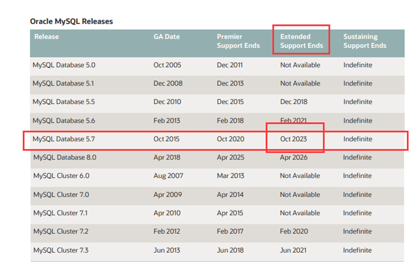Click 'Indefinite' in MySQL Database 5.6 row
Image resolution: width=418 pixels, height=262 pixels.
(358, 121)
